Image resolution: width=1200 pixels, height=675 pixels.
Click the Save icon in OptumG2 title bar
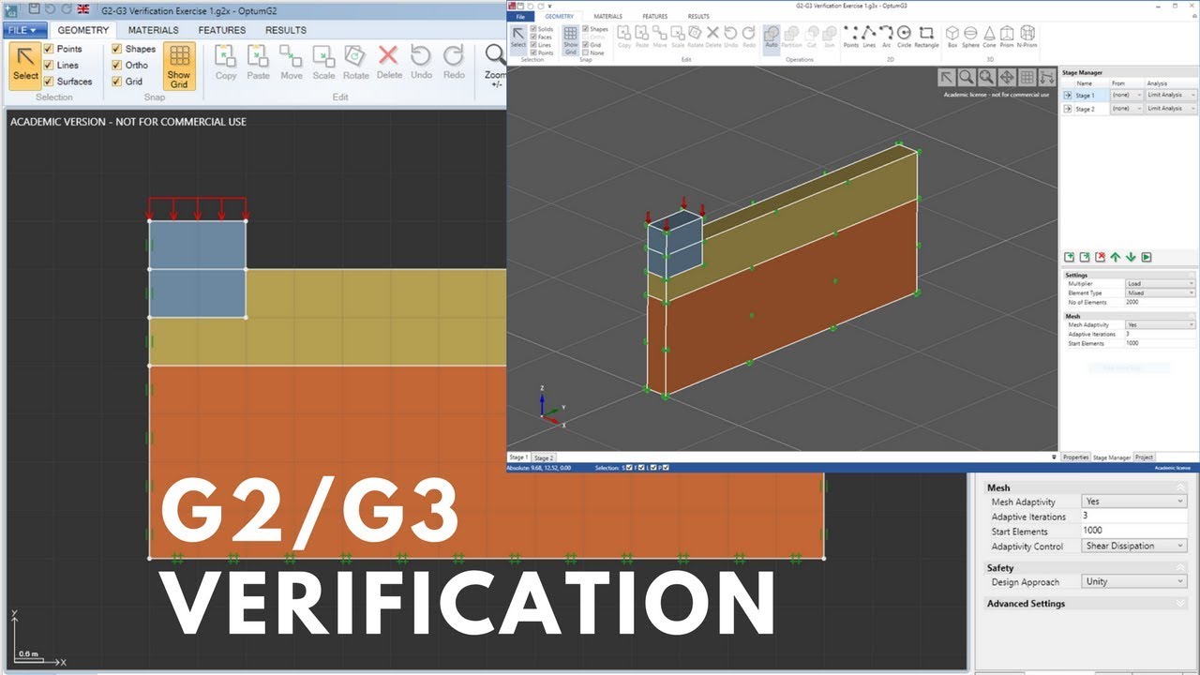35,8
